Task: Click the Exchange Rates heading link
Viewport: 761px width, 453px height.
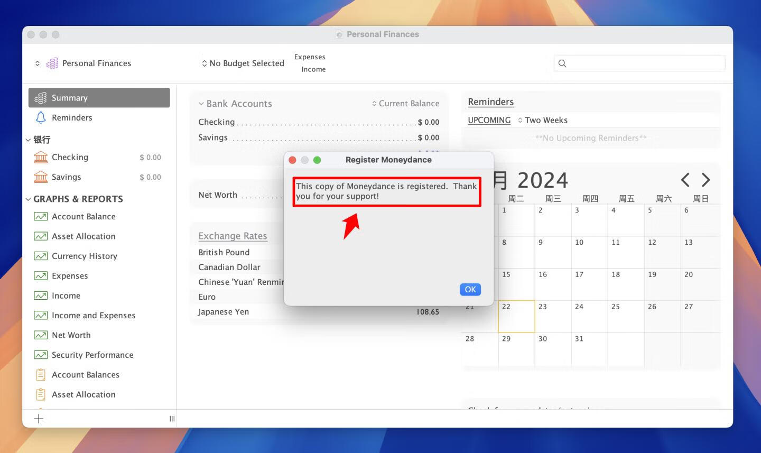Action: (233, 236)
